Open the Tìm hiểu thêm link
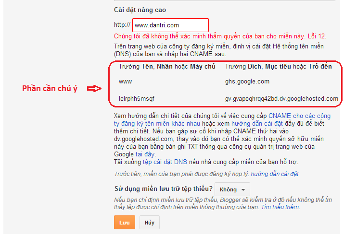 (x=280, y=207)
